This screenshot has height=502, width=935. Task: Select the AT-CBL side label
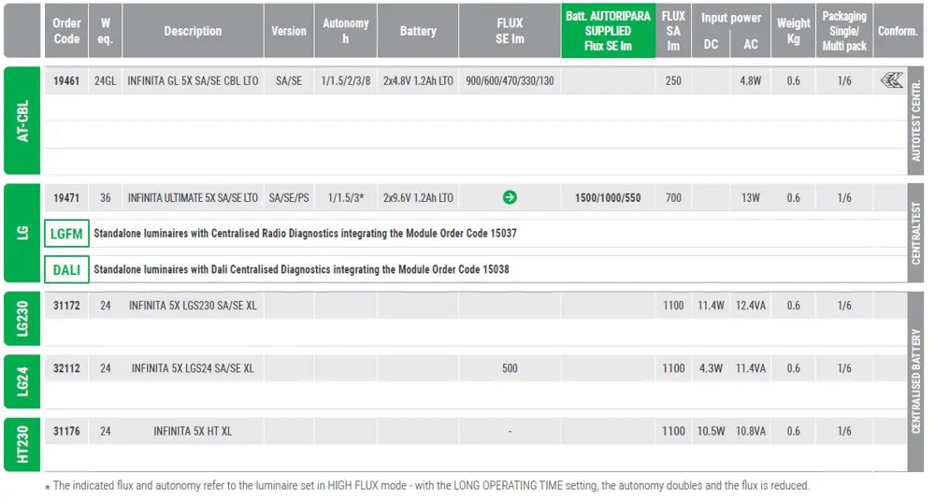point(22,121)
